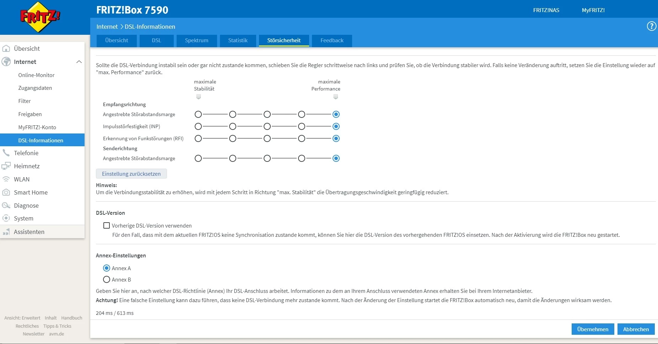The image size is (658, 344).
Task: Click the computers icon next to Heimnetz
Action: 6,166
